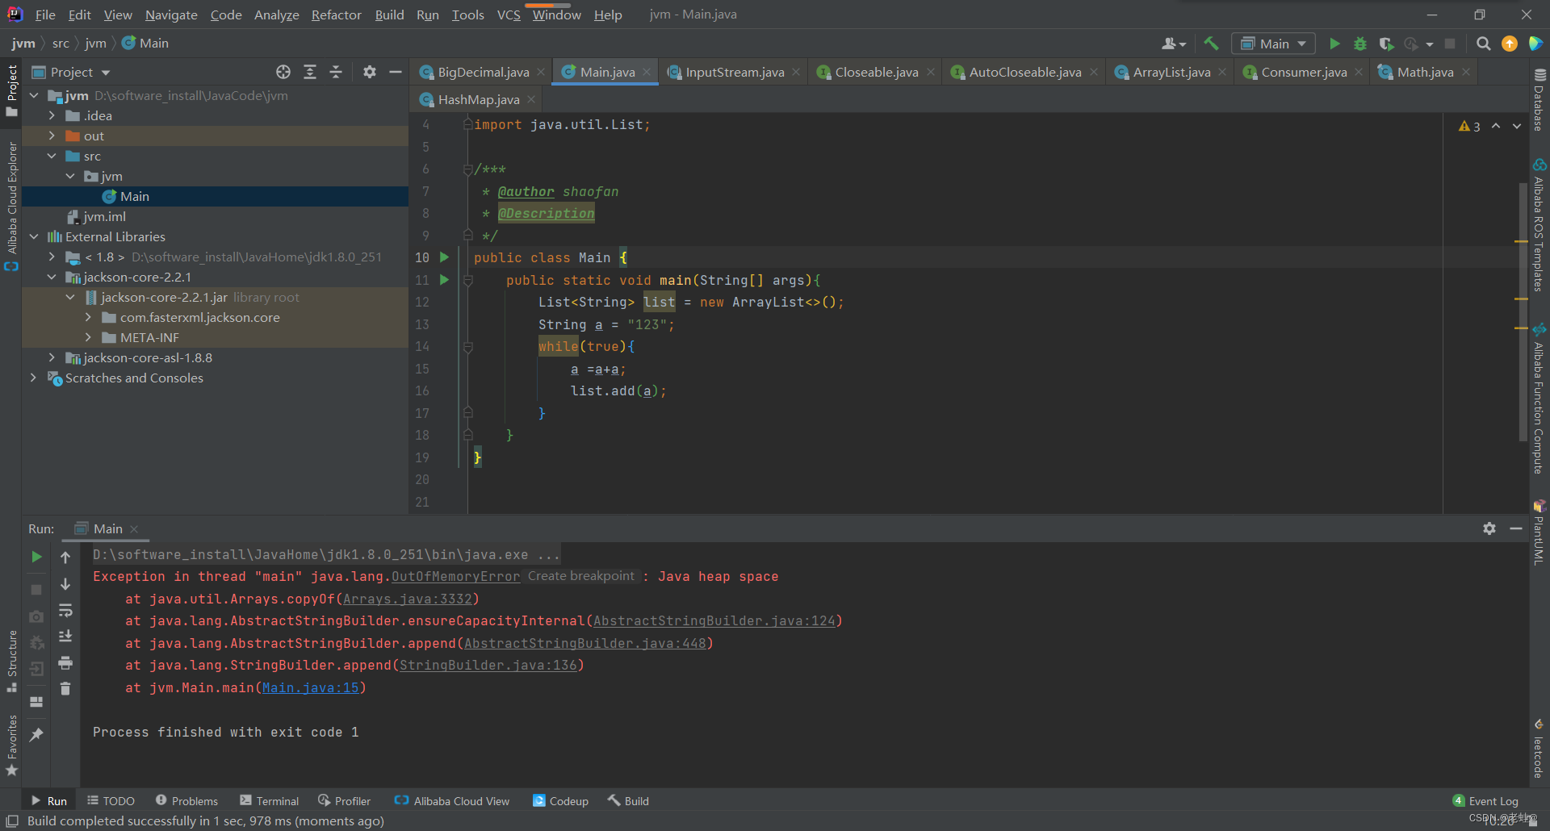Click the run gutter arrow at line 10

click(444, 257)
